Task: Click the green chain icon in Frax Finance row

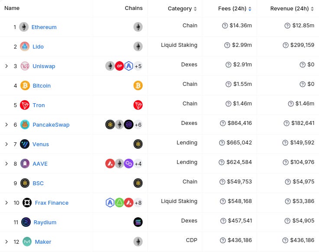Action: coord(120,203)
